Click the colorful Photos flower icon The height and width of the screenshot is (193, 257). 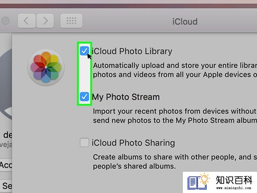click(46, 67)
